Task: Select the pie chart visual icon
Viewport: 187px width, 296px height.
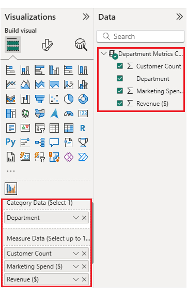Action: point(69,99)
